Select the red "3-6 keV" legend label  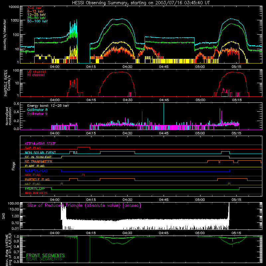[x=35, y=8]
